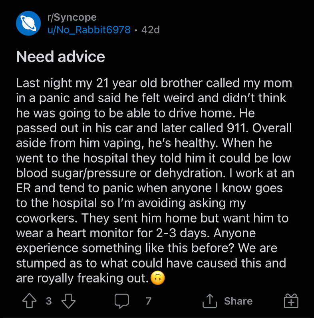Click the vote score number 3
This screenshot has height=318, width=314.
click(49, 301)
